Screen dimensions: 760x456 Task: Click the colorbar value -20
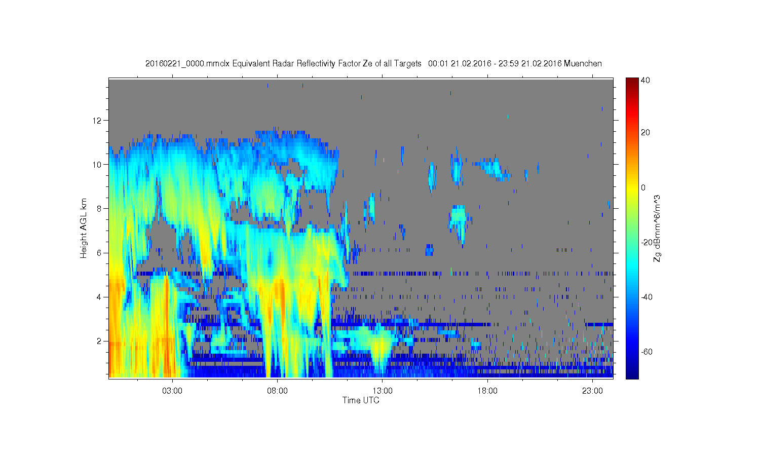pyautogui.click(x=647, y=242)
